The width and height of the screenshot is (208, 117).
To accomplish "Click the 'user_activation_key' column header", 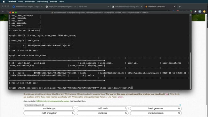I will pos(22,66).
